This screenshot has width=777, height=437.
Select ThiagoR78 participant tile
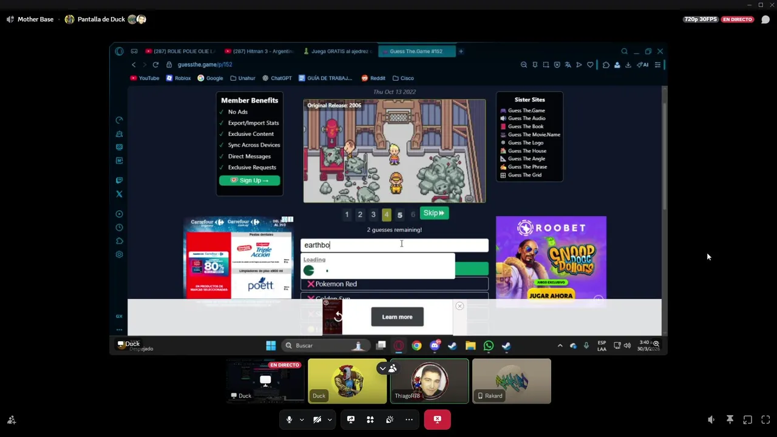[x=430, y=381]
